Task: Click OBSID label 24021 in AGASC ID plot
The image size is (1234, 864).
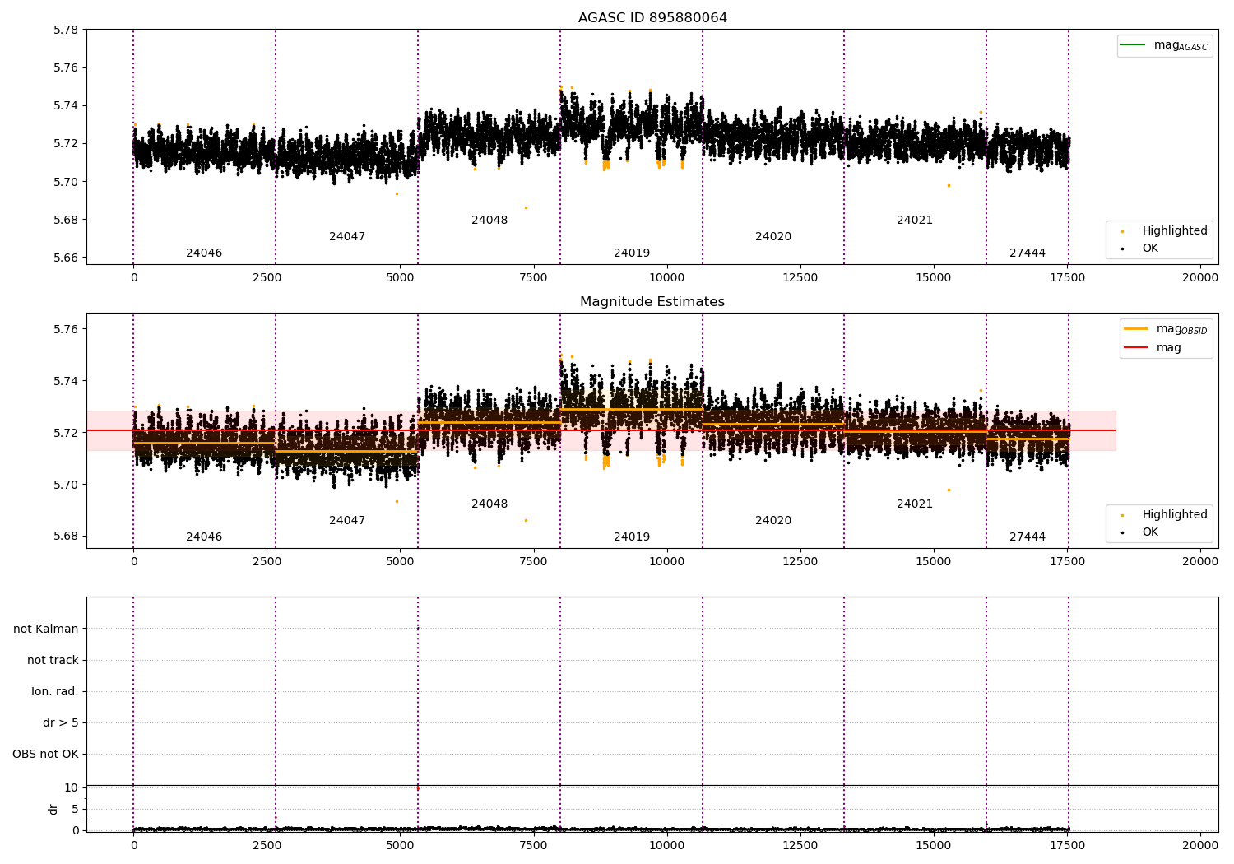Action: click(x=915, y=221)
